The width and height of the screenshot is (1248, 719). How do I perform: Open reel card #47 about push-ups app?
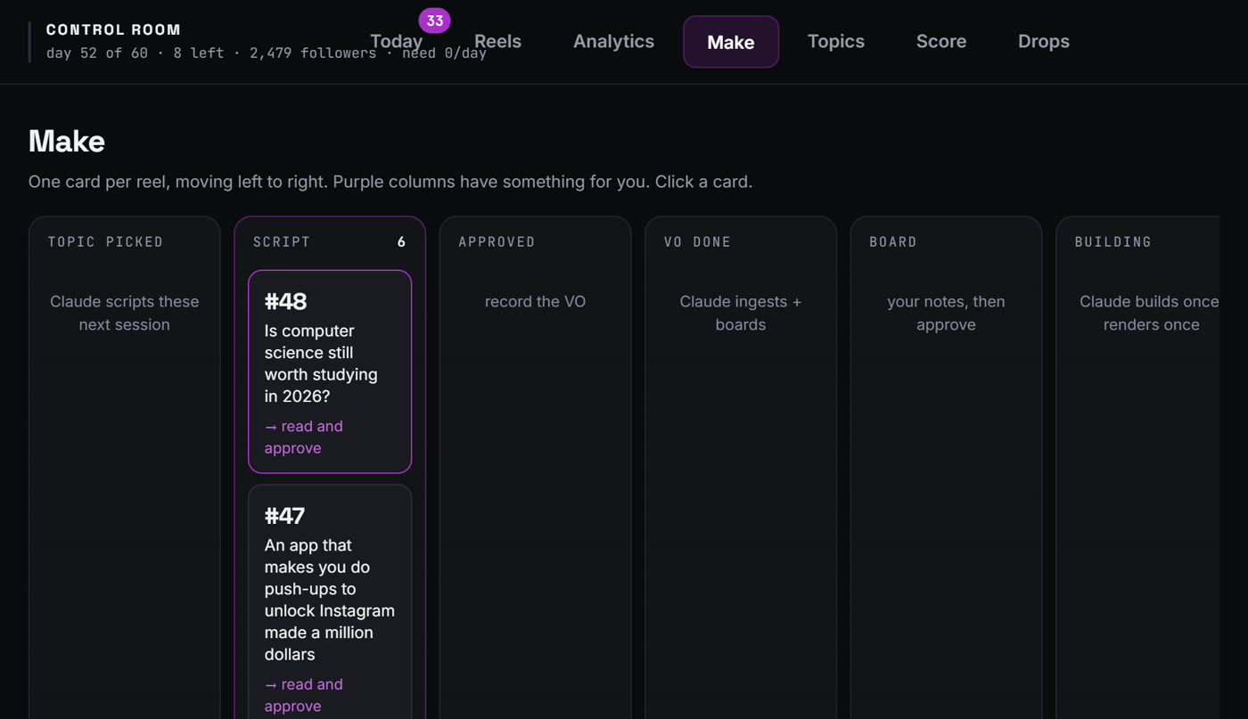click(330, 601)
